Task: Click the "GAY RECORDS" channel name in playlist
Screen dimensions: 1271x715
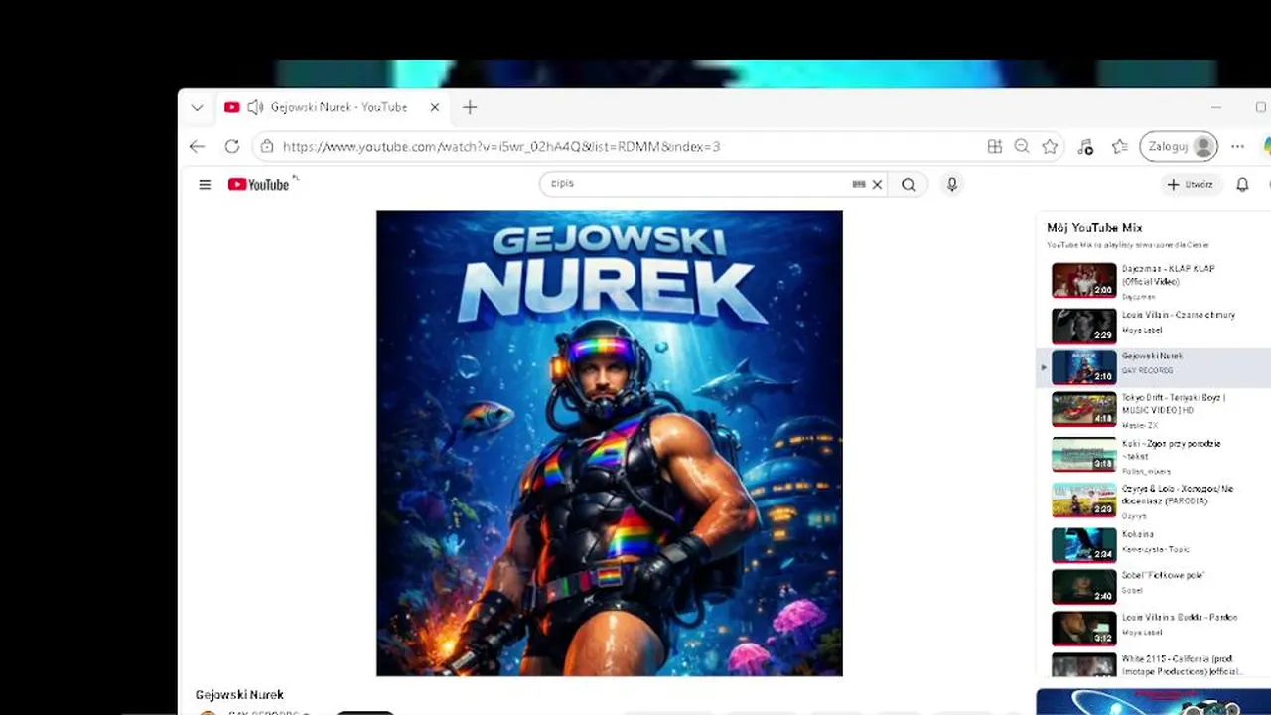Action: [1148, 370]
